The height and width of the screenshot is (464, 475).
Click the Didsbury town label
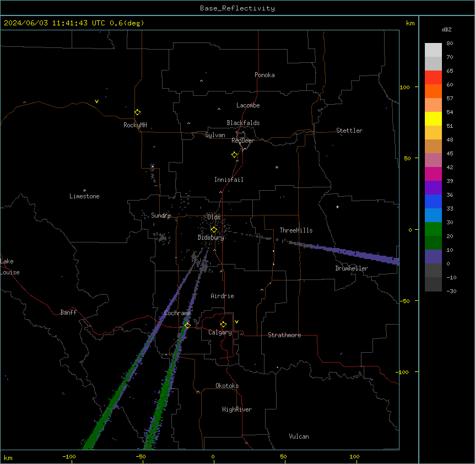pos(211,238)
